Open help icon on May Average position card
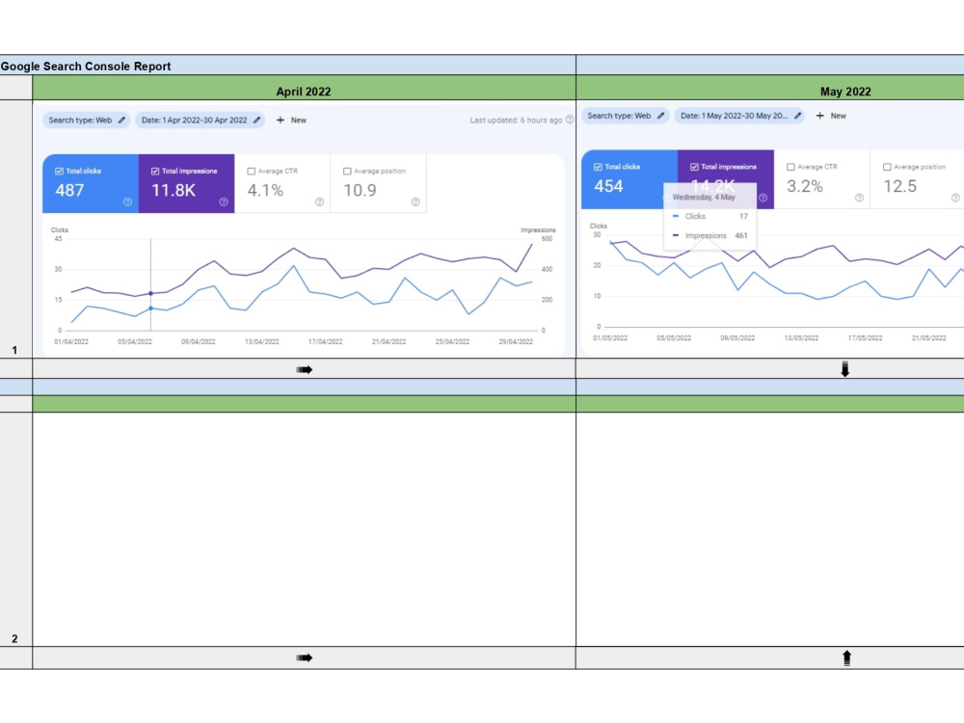This screenshot has width=964, height=723. coord(954,198)
